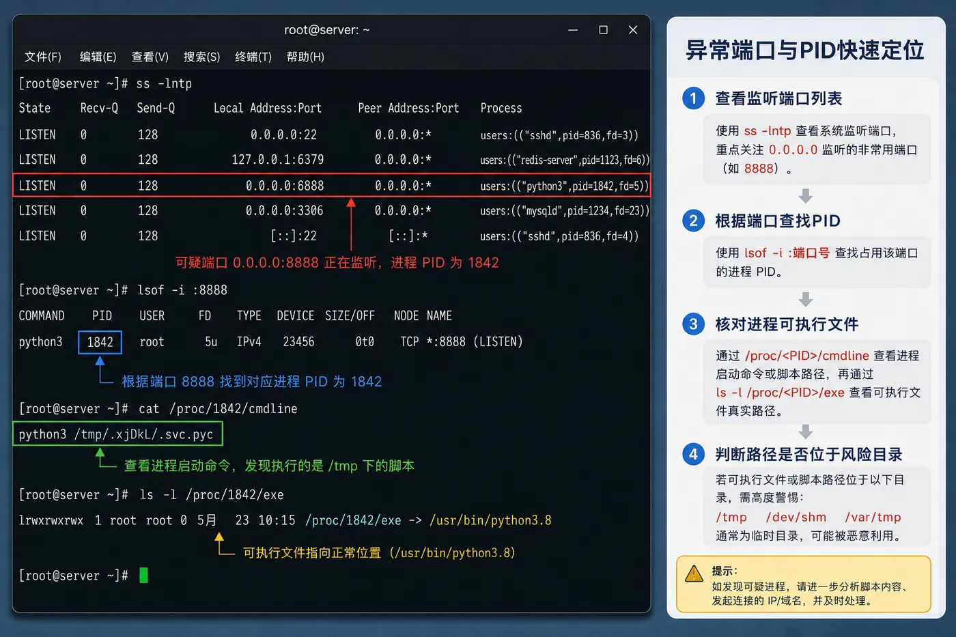Click the warning triangle icon in 提示 box
Image resolution: width=956 pixels, height=637 pixels.
point(694,574)
